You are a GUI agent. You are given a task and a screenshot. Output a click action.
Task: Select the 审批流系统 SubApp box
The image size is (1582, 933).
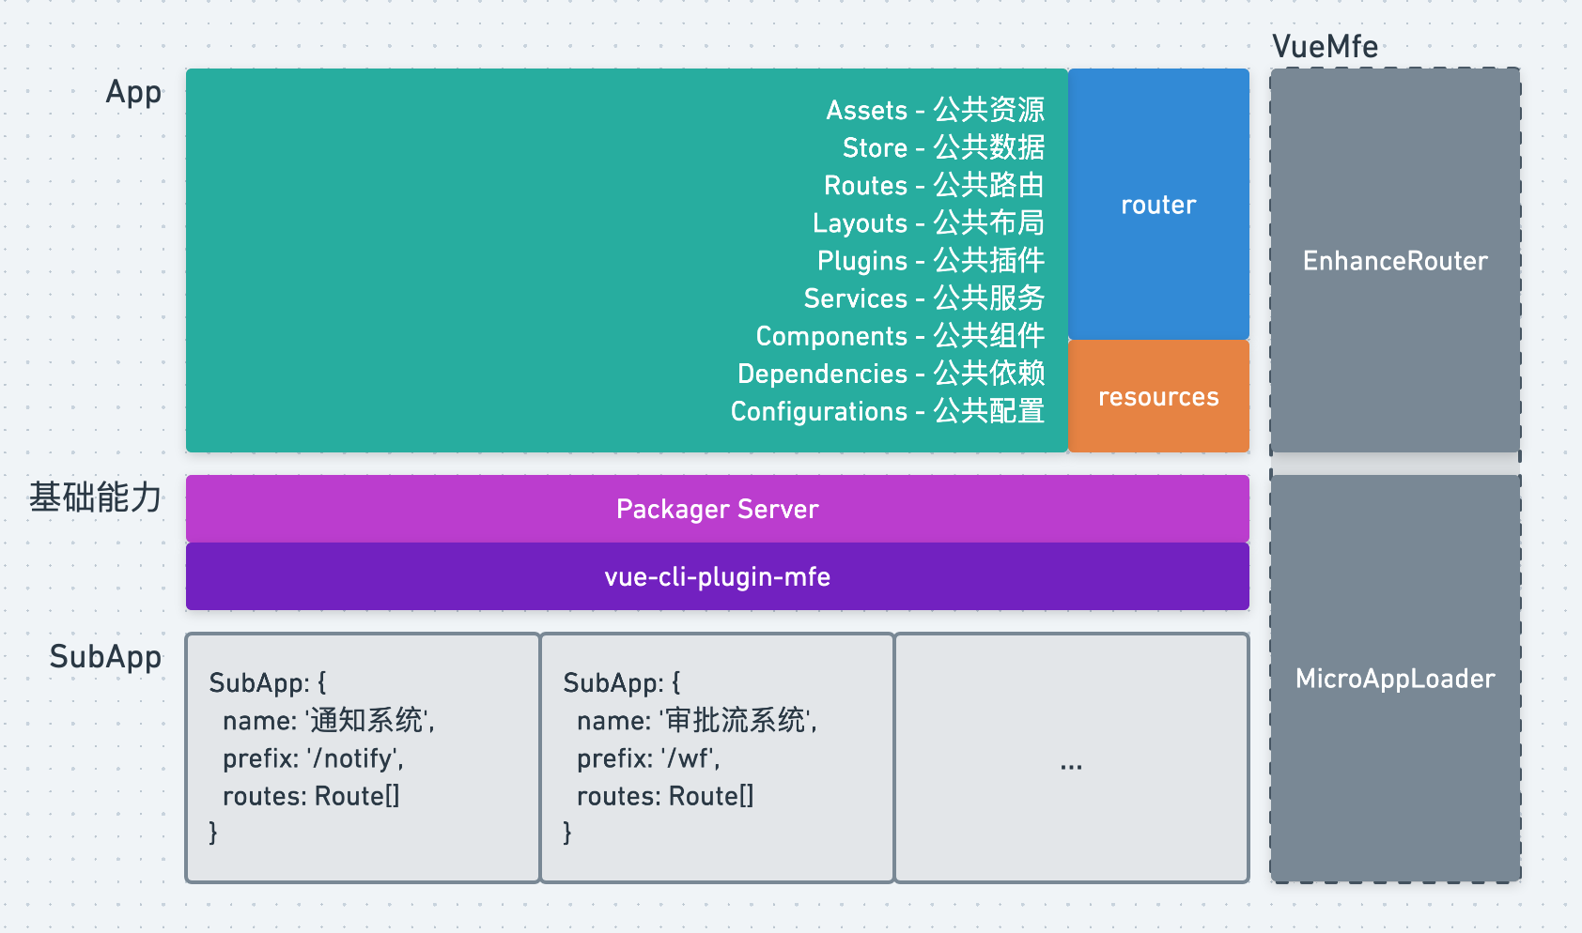click(717, 757)
